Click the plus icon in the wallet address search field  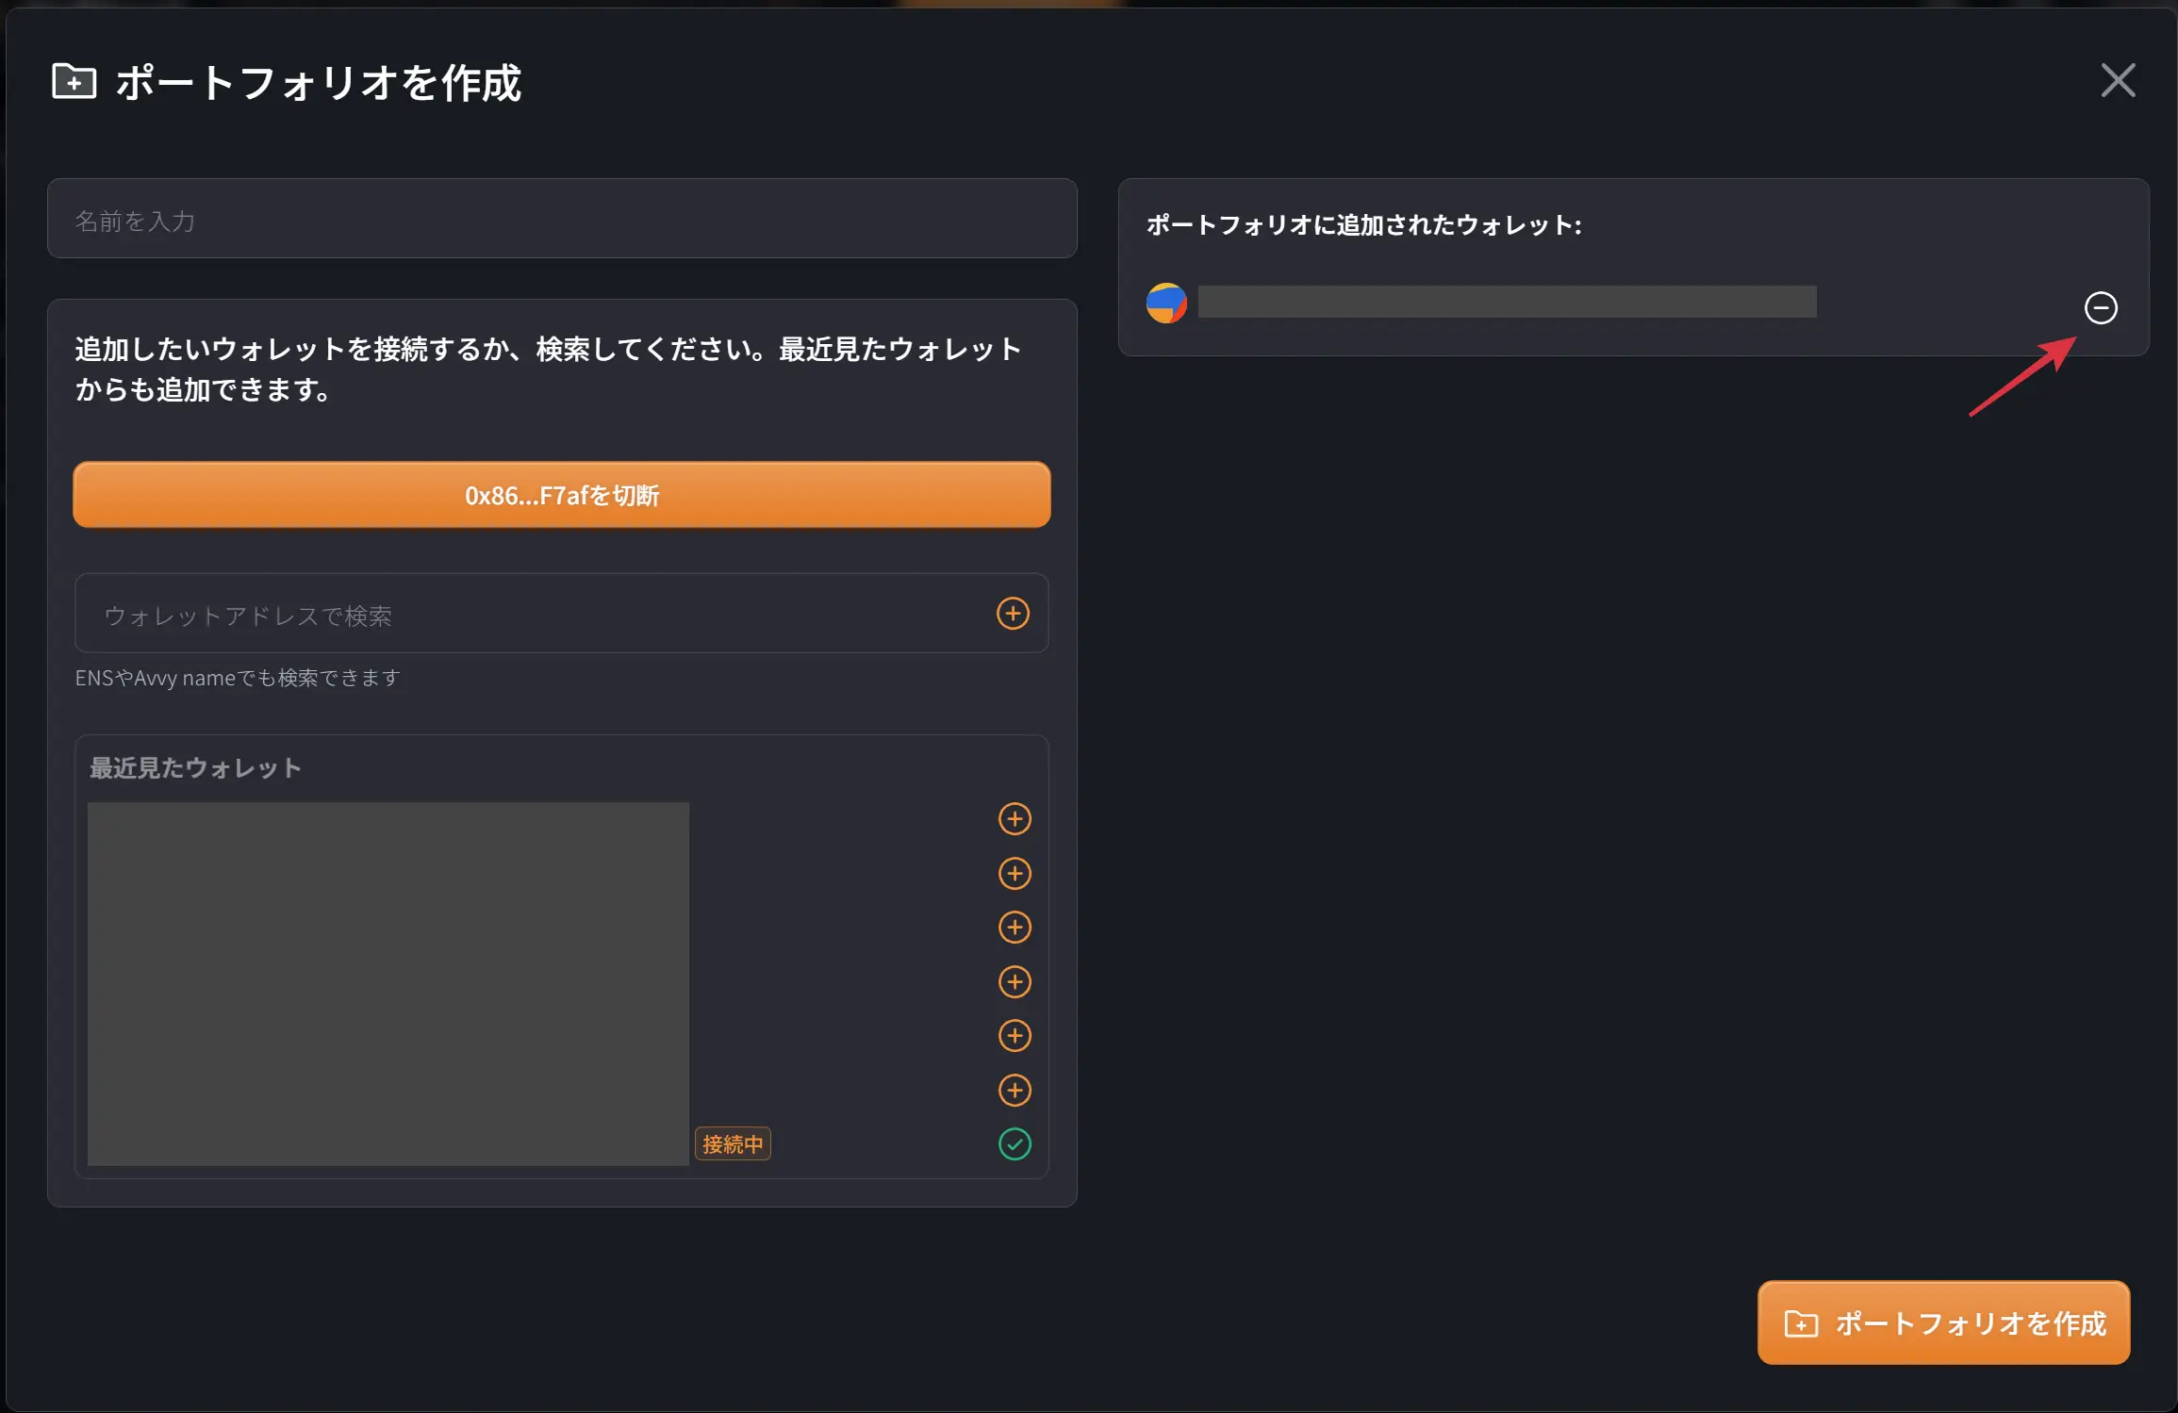1013,614
